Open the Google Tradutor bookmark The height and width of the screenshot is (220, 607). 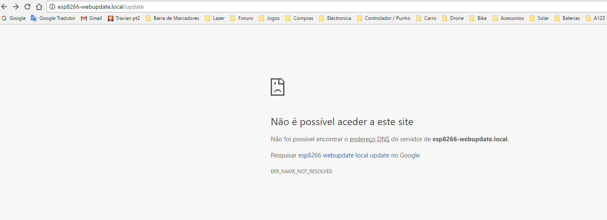tap(53, 18)
